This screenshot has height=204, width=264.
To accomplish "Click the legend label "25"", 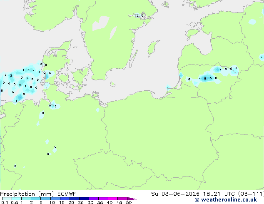I will coord(81,202).
